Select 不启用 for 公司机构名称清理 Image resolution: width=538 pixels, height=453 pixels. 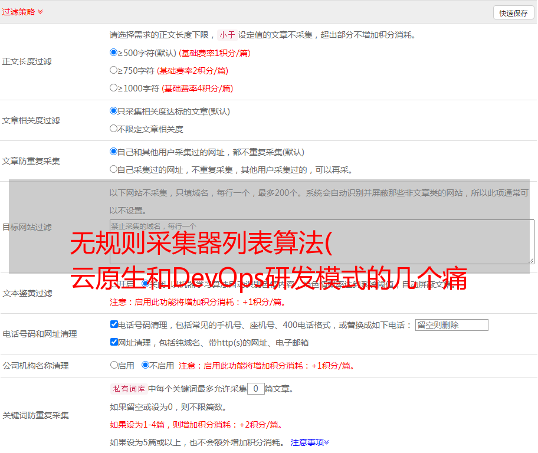(x=145, y=365)
